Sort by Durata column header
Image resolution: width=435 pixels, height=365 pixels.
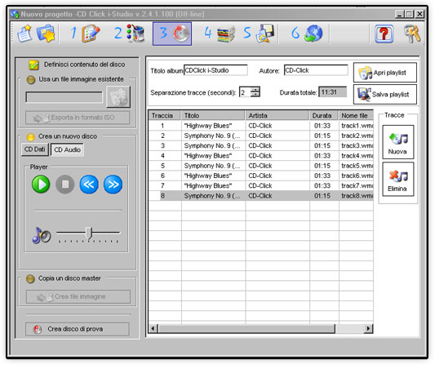[x=323, y=115]
